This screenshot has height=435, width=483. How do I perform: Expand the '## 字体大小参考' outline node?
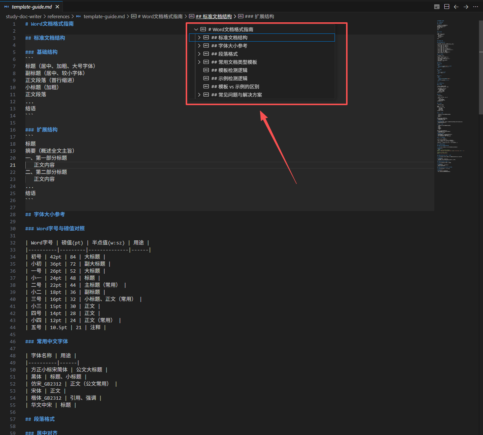(199, 46)
